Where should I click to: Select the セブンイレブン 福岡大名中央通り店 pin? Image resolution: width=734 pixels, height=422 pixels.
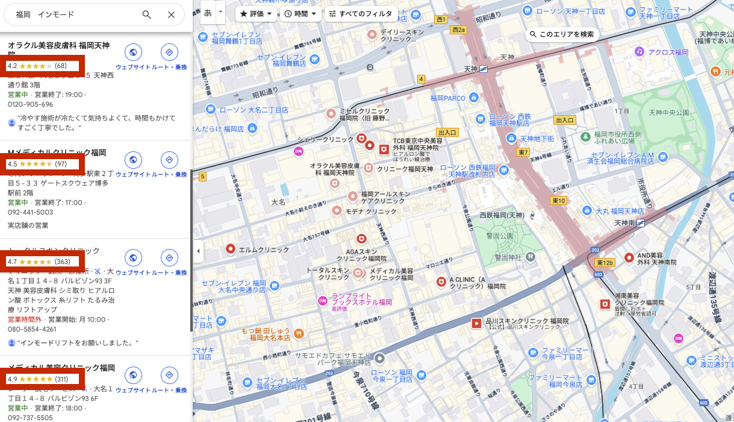point(274,287)
